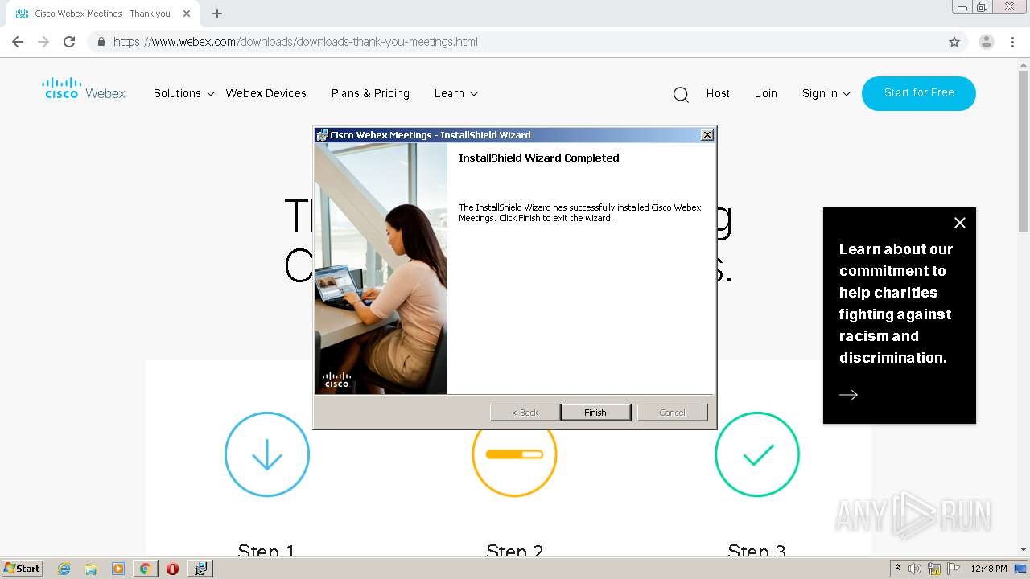Close the InstallShield Wizard window
This screenshot has height=579, width=1030.
pyautogui.click(x=707, y=135)
